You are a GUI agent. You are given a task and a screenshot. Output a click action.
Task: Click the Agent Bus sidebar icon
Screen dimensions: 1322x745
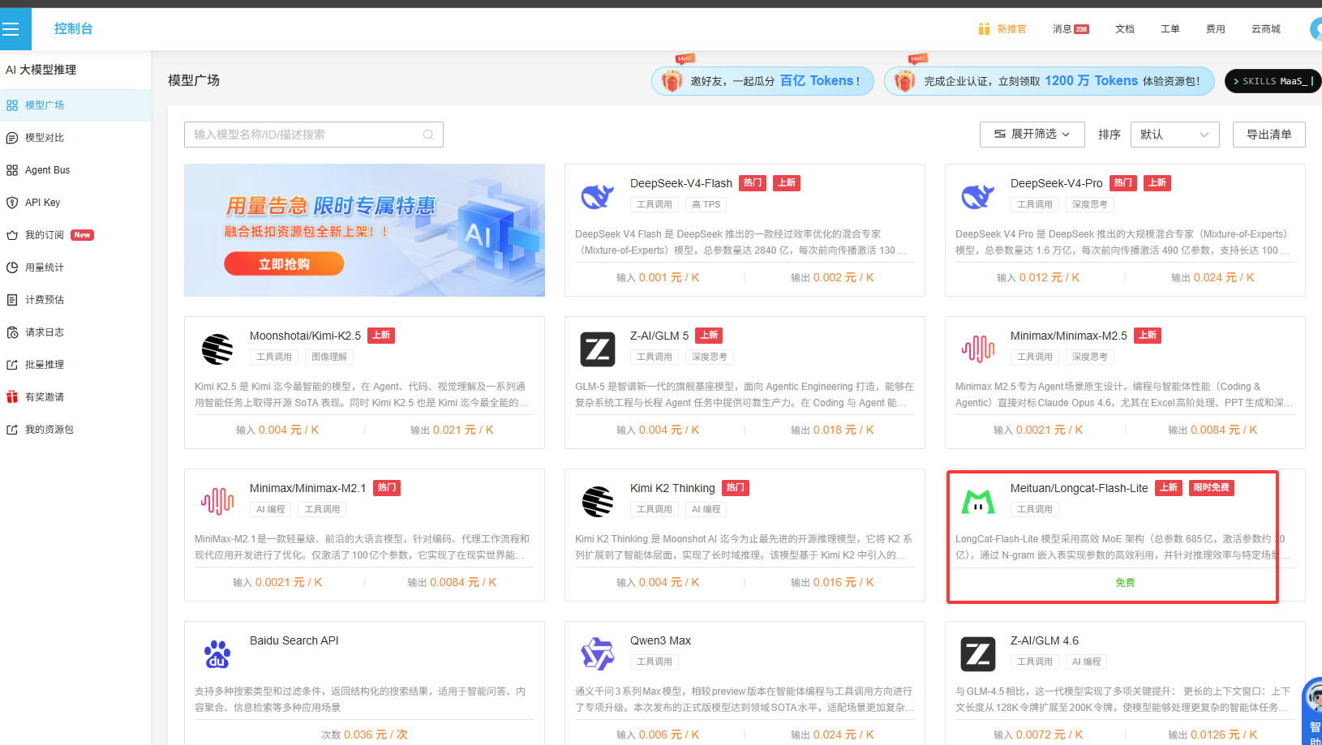click(12, 170)
